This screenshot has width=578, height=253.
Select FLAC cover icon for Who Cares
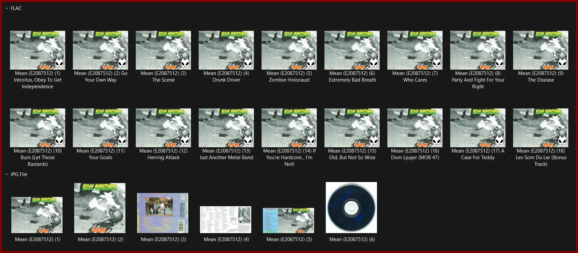point(415,50)
